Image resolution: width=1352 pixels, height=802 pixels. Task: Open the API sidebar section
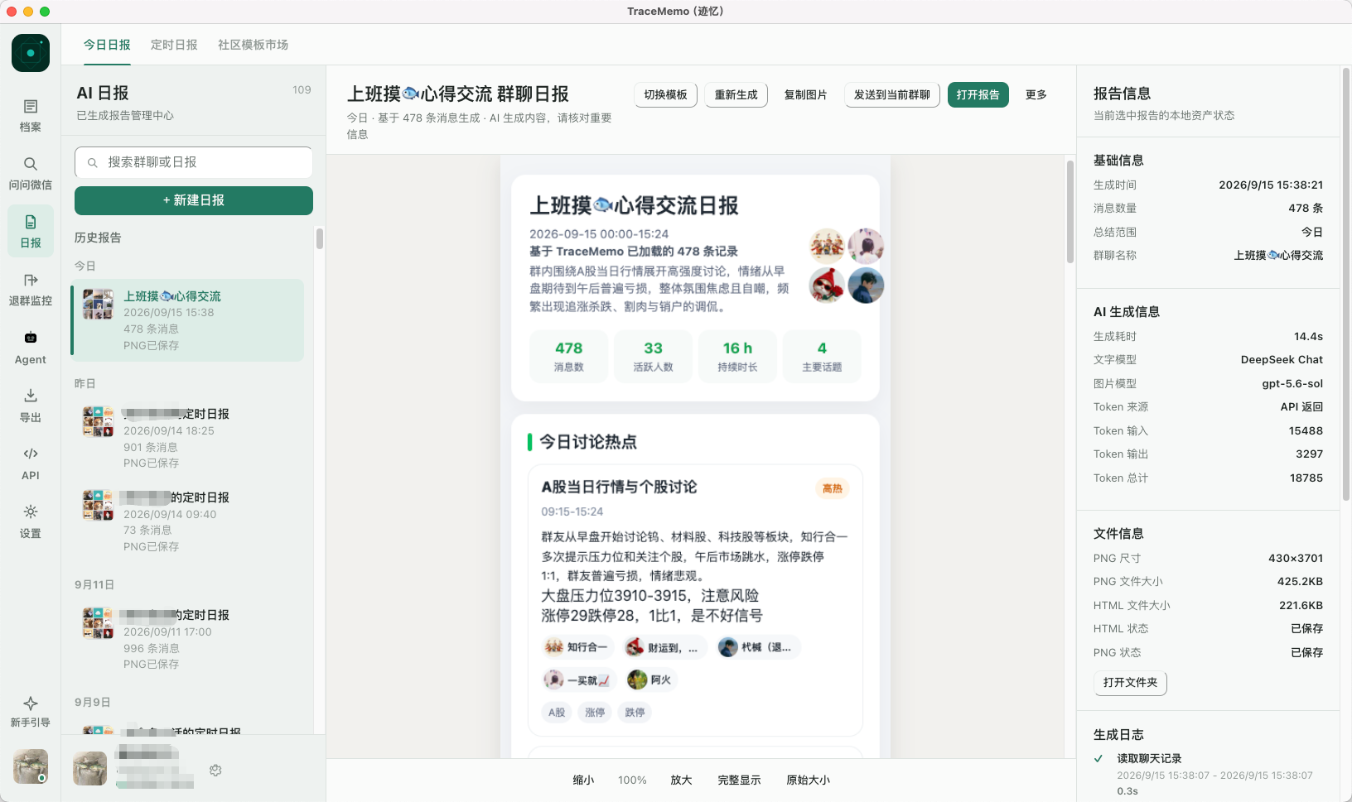point(31,463)
